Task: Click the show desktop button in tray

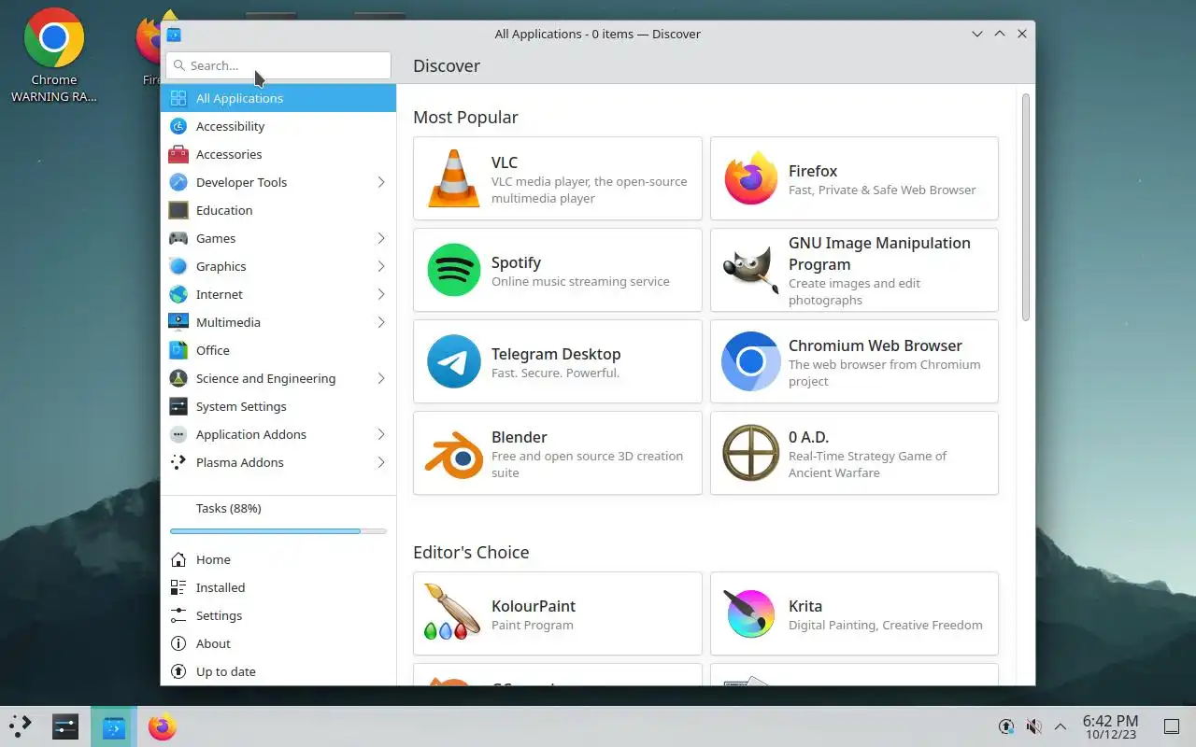Action: 1172,726
